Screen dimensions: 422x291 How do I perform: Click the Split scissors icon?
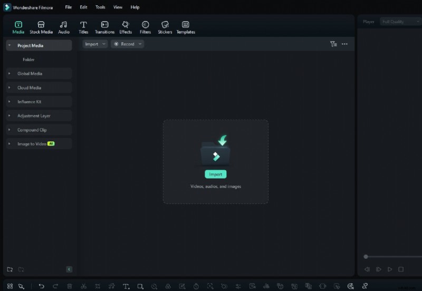coord(83,286)
